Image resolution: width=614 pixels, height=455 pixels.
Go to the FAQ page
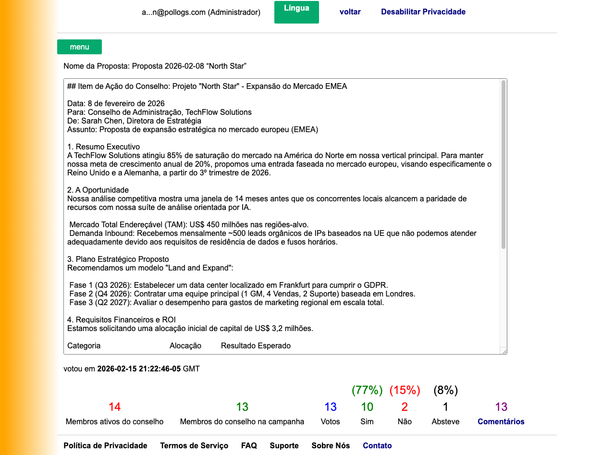click(x=249, y=445)
